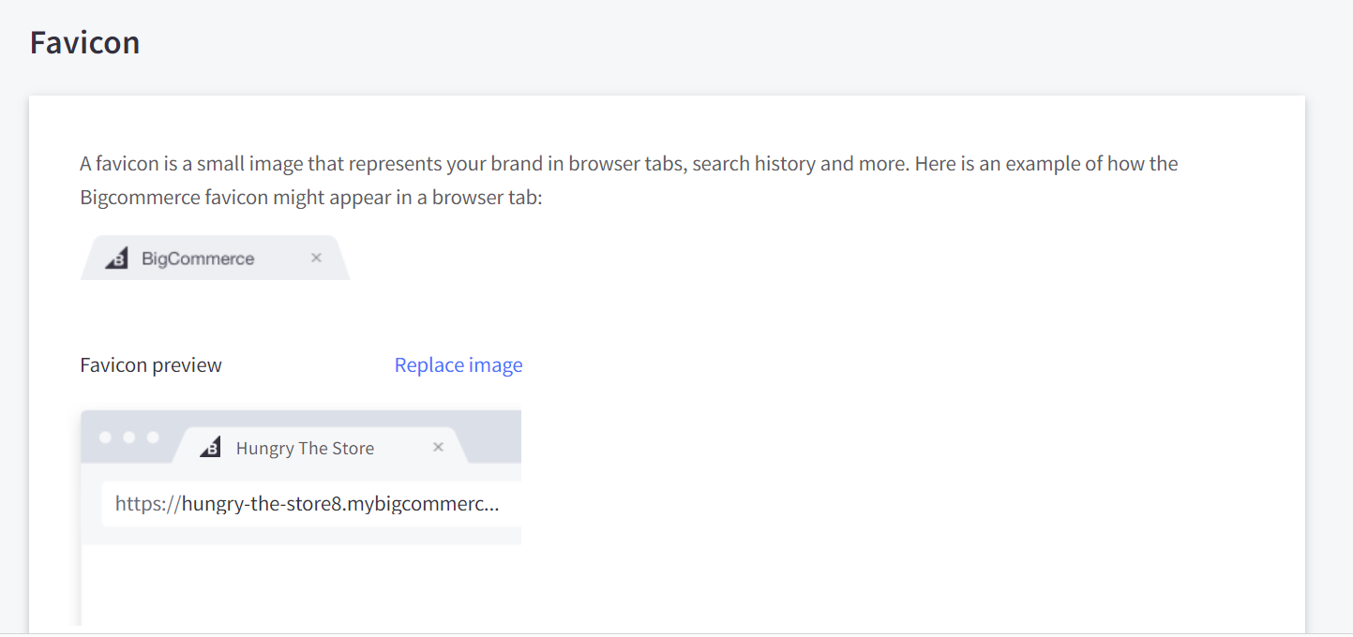
Task: Click the "https://" prefix in the preview URL
Action: pyautogui.click(x=147, y=504)
